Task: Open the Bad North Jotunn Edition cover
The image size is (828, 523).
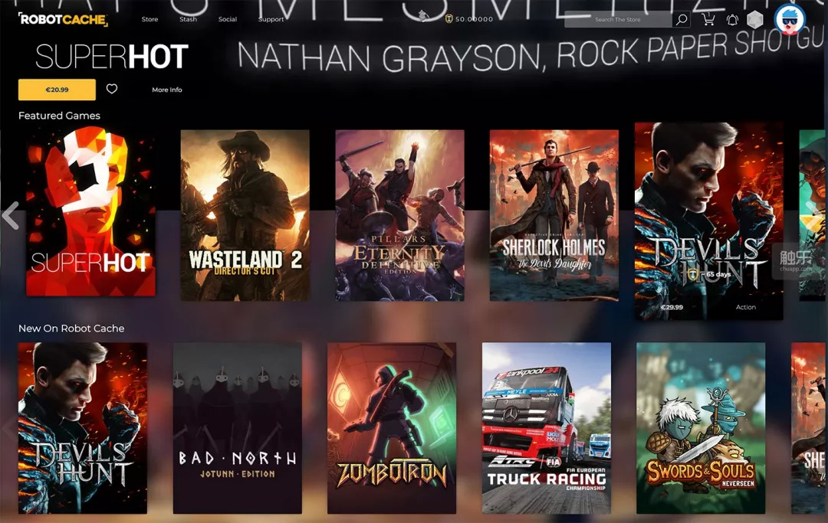Action: tap(238, 428)
